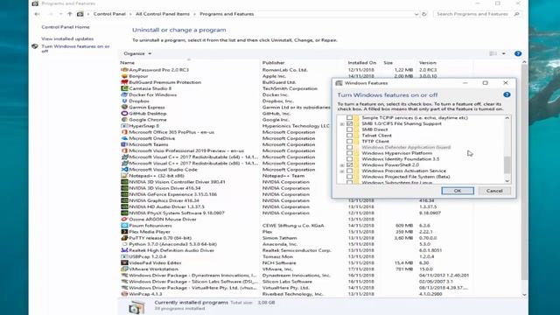Open View installed updates link
The width and height of the screenshot is (560, 315).
point(67,38)
